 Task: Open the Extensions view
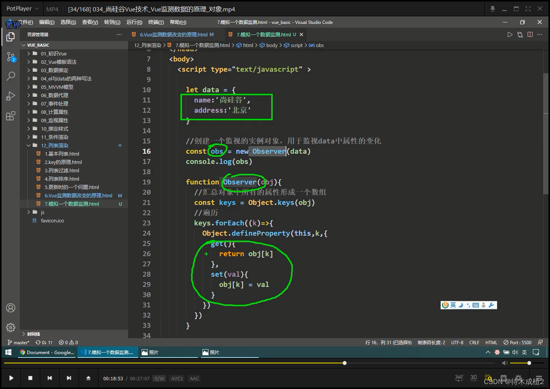tap(11, 116)
